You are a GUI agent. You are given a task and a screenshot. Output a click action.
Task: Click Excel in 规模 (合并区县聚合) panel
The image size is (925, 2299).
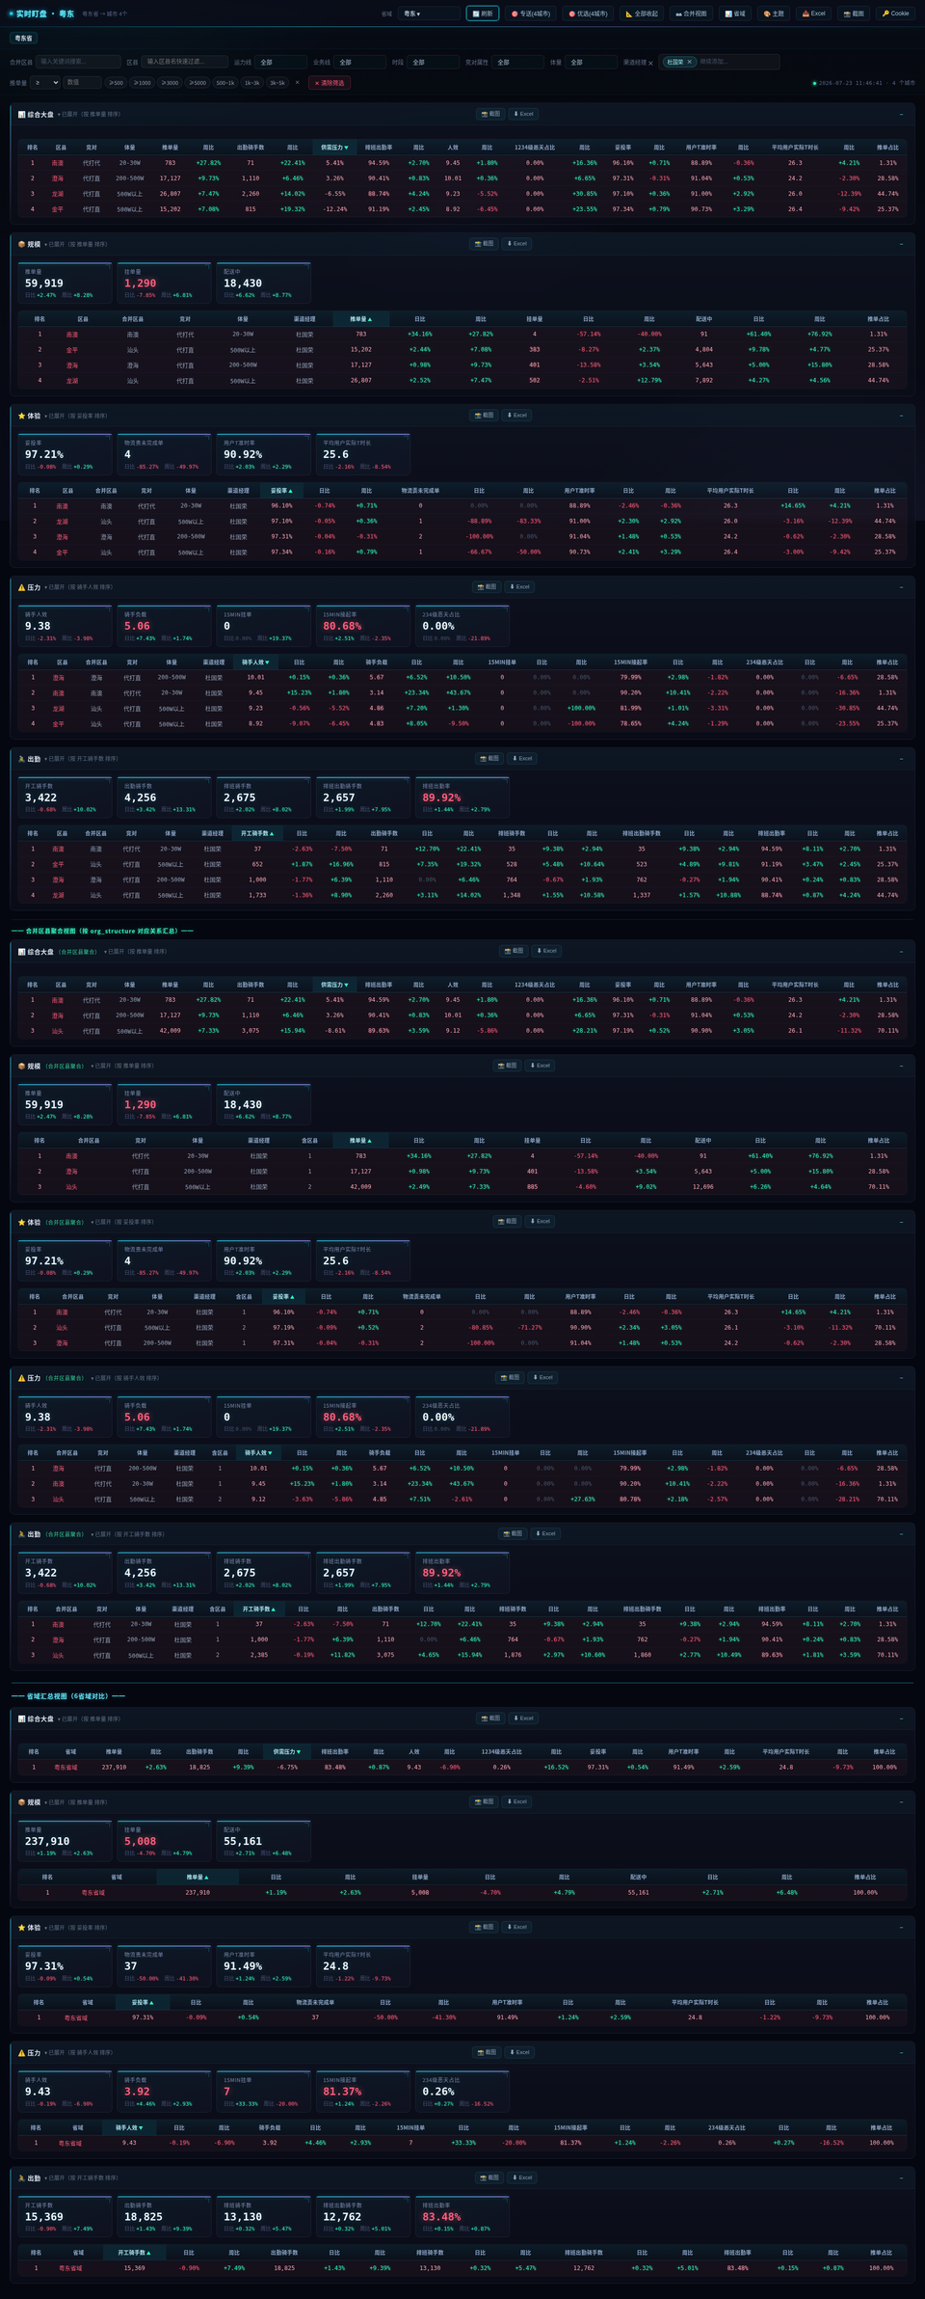[x=540, y=1066]
